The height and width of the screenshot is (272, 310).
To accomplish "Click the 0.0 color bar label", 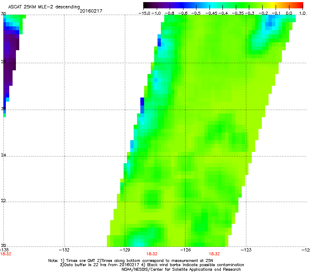I will (289, 13).
